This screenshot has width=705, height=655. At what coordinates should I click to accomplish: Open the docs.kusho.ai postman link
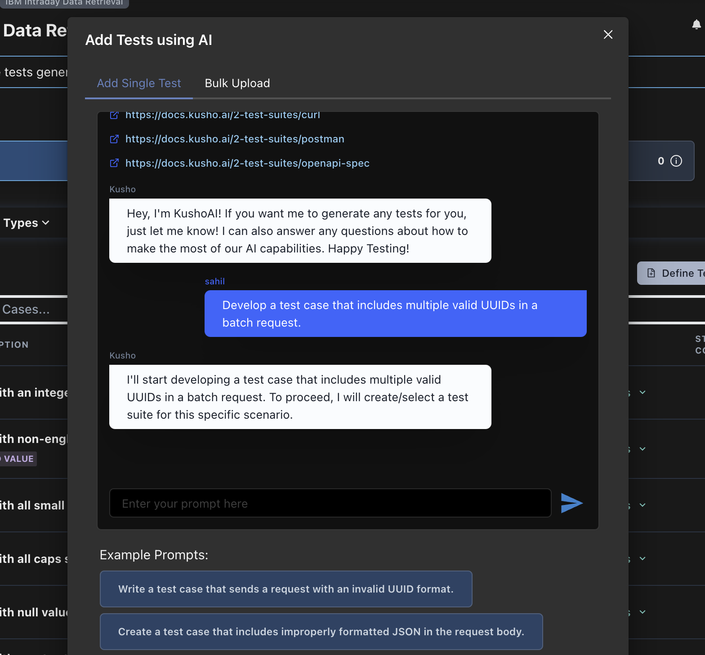point(235,139)
